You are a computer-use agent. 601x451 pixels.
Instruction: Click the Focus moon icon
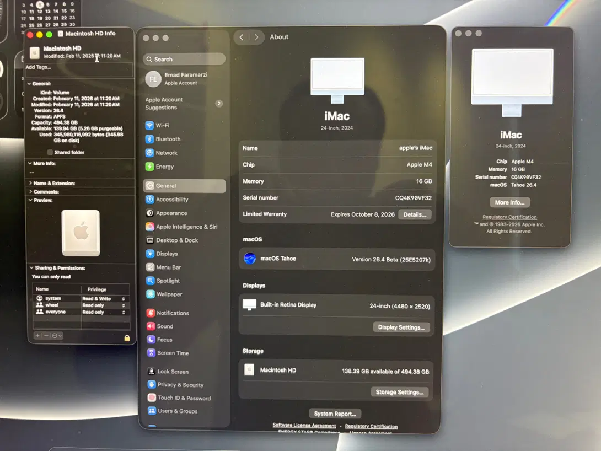[x=151, y=340]
